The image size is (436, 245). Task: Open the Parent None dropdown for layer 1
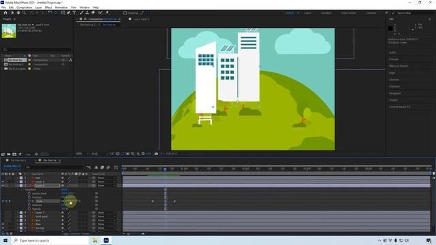106,178
